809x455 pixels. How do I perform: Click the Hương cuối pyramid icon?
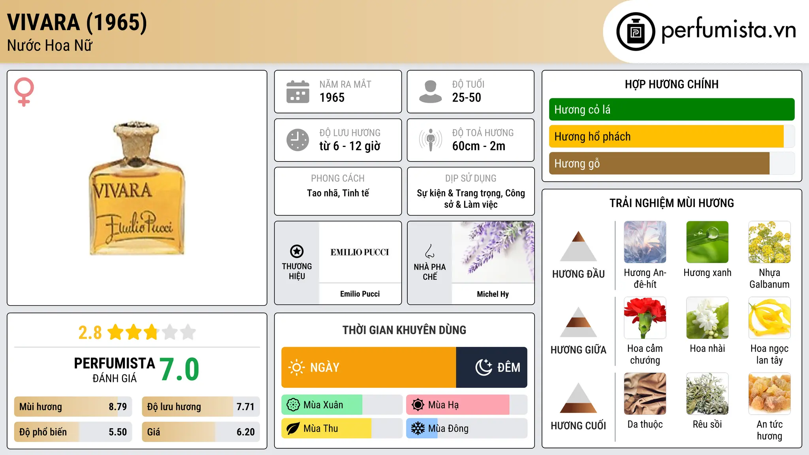(578, 398)
